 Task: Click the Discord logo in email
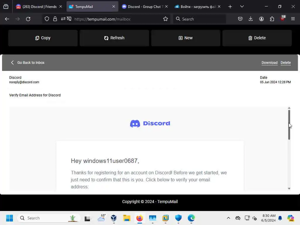tap(150, 123)
